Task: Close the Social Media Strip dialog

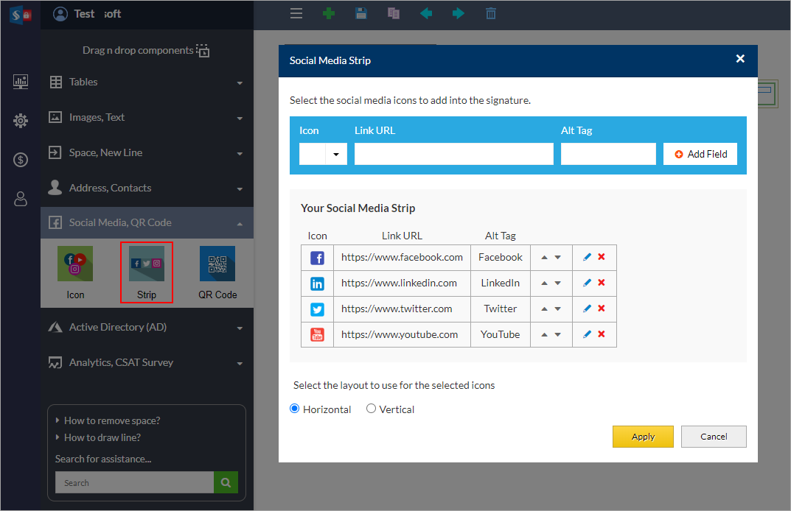Action: pyautogui.click(x=740, y=59)
